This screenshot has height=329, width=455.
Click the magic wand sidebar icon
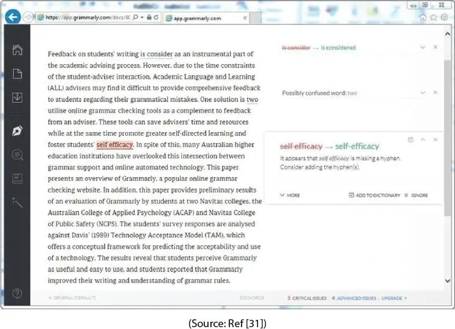(x=17, y=202)
